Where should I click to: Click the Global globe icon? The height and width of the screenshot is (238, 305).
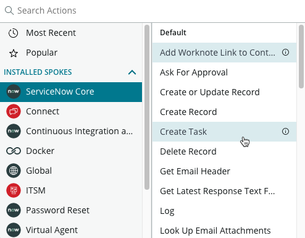pos(14,171)
